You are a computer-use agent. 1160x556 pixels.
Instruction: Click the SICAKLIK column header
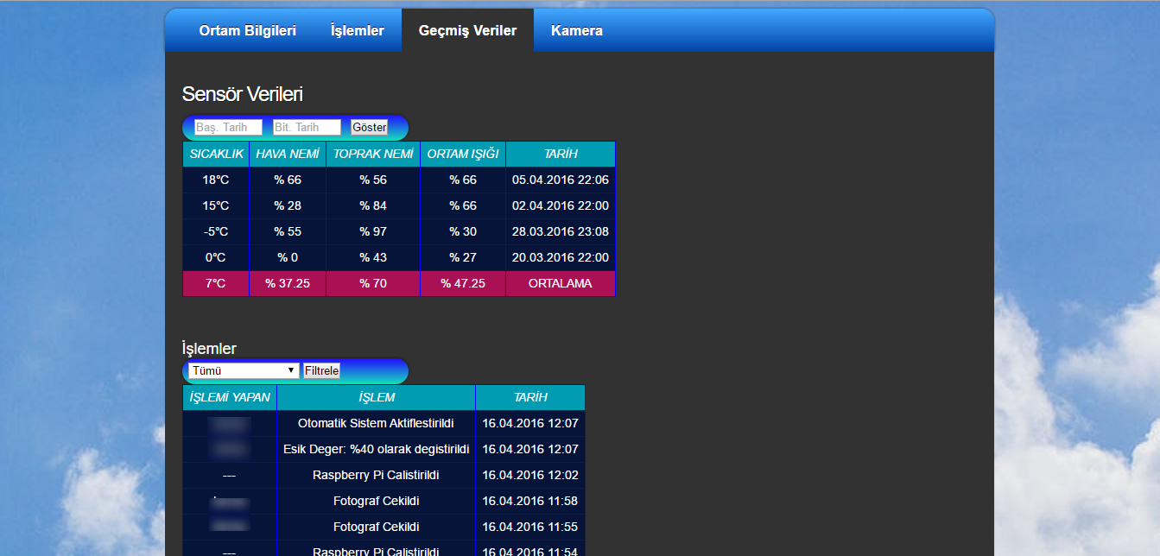tap(216, 155)
